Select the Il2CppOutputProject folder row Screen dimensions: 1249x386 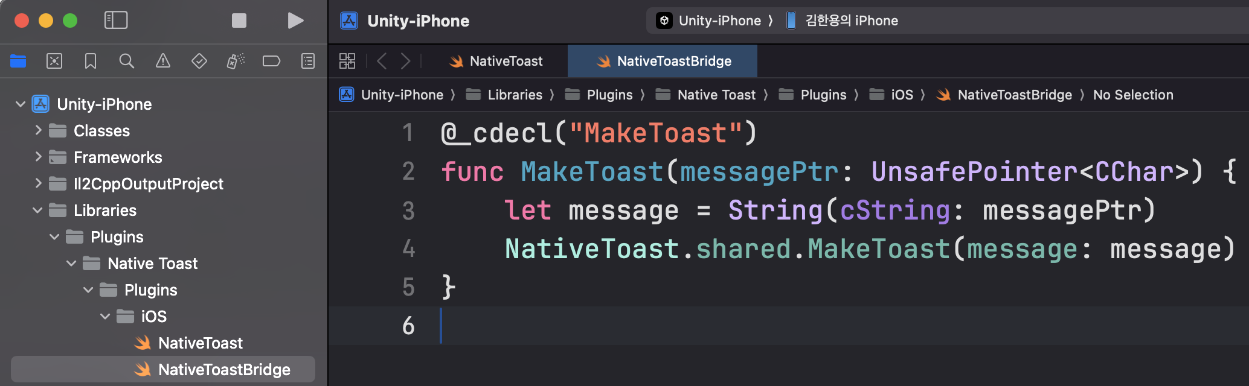[x=163, y=184]
